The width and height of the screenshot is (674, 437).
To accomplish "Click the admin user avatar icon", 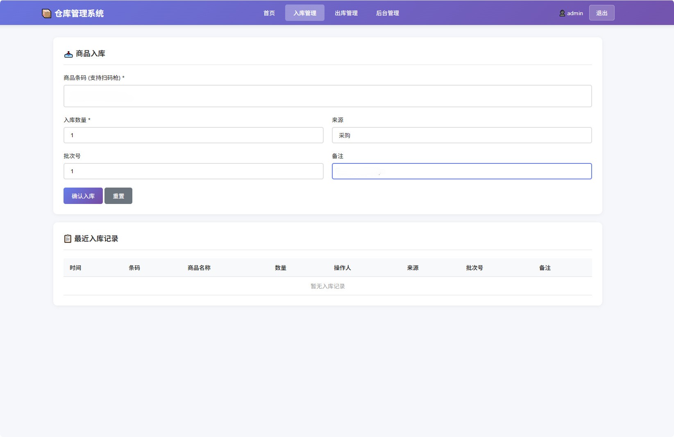I will pos(562,14).
